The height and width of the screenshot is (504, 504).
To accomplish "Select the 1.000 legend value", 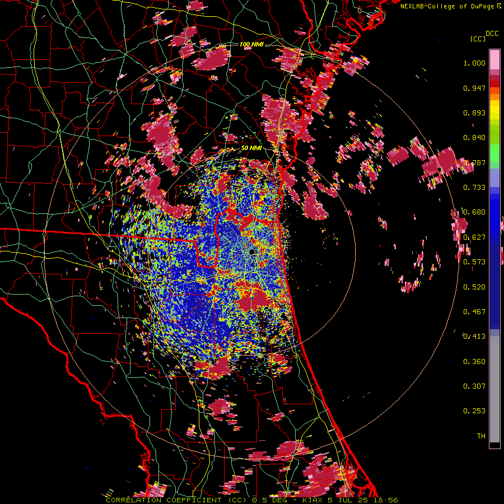I will point(474,63).
